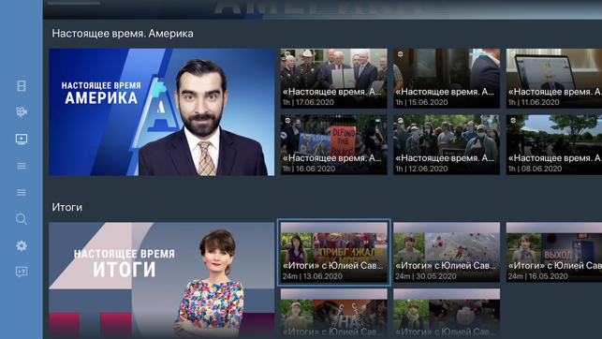Play the America episode dated 12.06.2020

(x=447, y=145)
